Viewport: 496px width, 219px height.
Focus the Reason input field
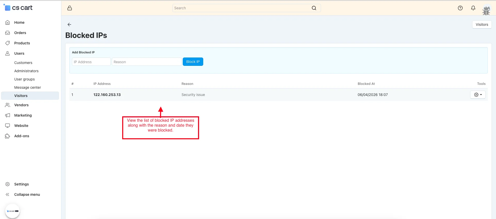(147, 62)
